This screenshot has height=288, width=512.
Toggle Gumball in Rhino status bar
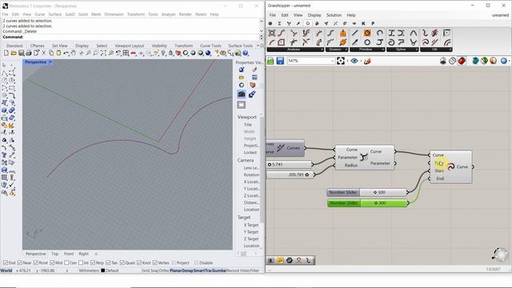click(219, 270)
